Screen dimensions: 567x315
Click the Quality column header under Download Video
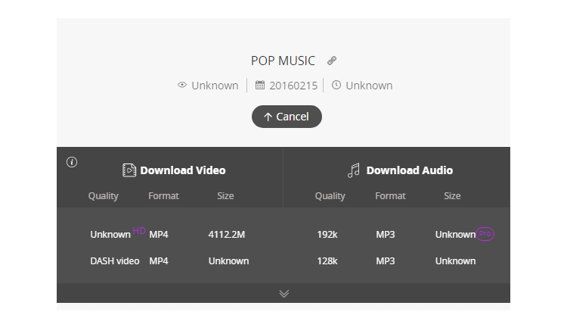pos(104,196)
